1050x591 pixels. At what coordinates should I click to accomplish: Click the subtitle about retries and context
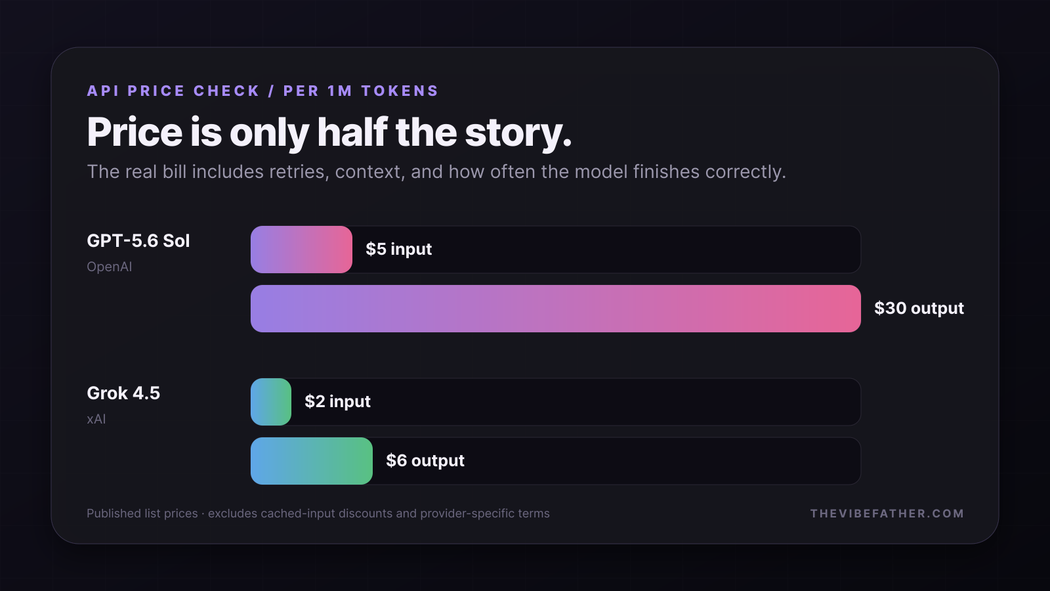tap(436, 172)
